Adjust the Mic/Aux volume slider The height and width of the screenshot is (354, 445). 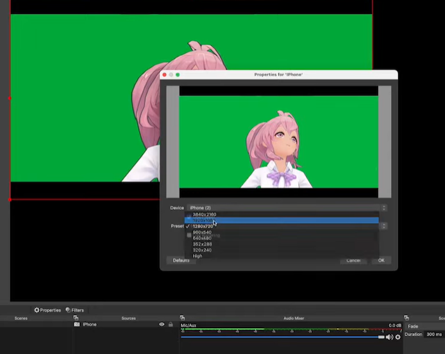click(x=282, y=337)
